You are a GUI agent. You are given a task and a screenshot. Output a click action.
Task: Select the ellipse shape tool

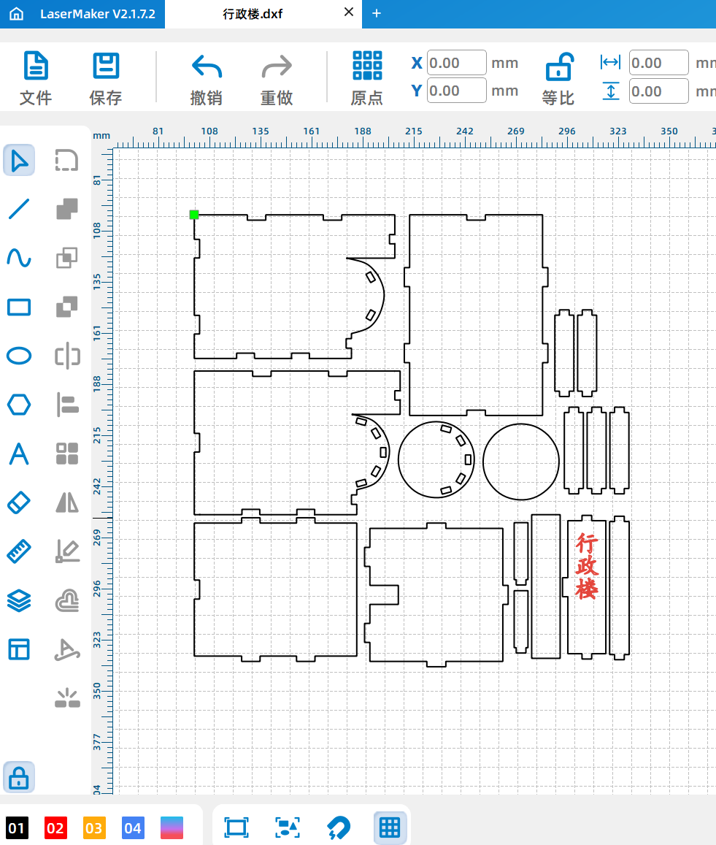[x=19, y=356]
